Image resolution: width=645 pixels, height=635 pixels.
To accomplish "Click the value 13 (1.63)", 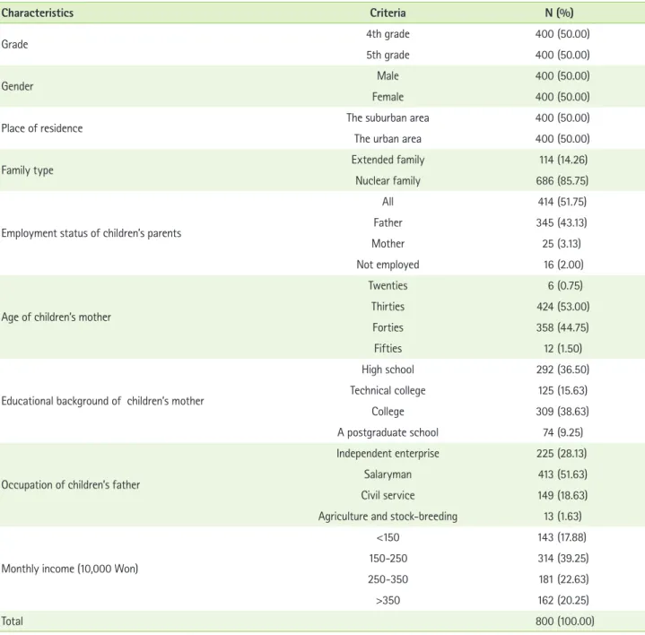I will click(562, 516).
